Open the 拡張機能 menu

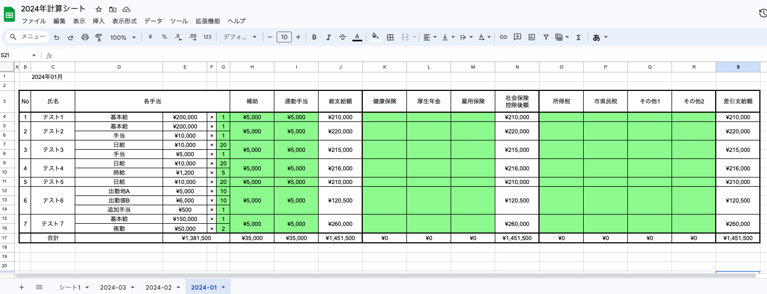pyautogui.click(x=208, y=21)
